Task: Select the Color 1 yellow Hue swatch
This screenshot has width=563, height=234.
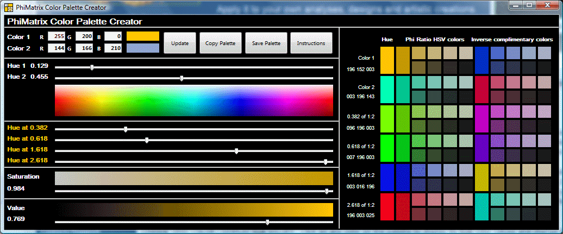Action: (x=387, y=60)
